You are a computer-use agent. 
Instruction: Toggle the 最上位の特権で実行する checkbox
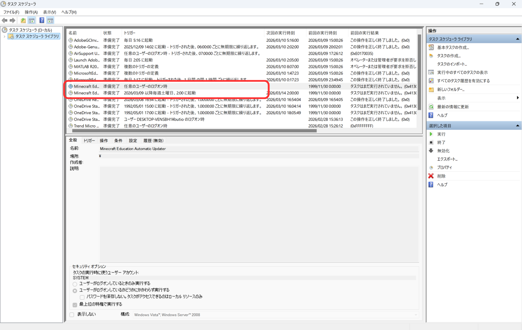click(x=75, y=305)
